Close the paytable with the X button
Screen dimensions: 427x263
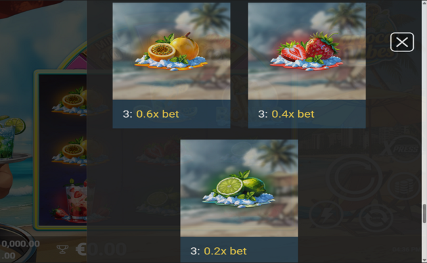(402, 42)
